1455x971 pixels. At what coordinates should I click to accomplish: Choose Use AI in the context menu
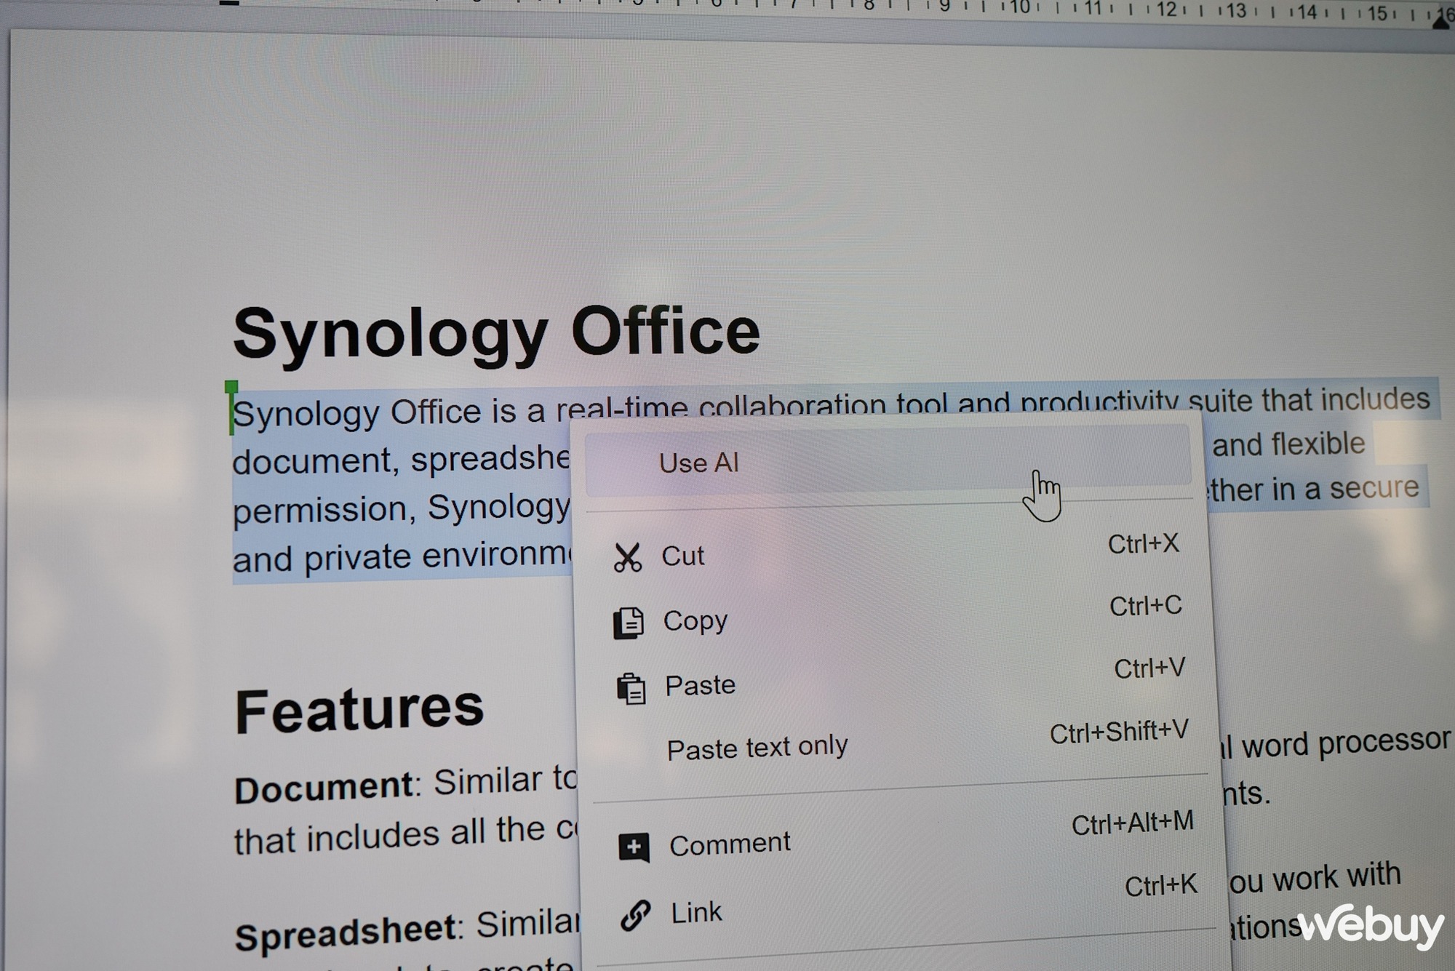[x=888, y=461]
